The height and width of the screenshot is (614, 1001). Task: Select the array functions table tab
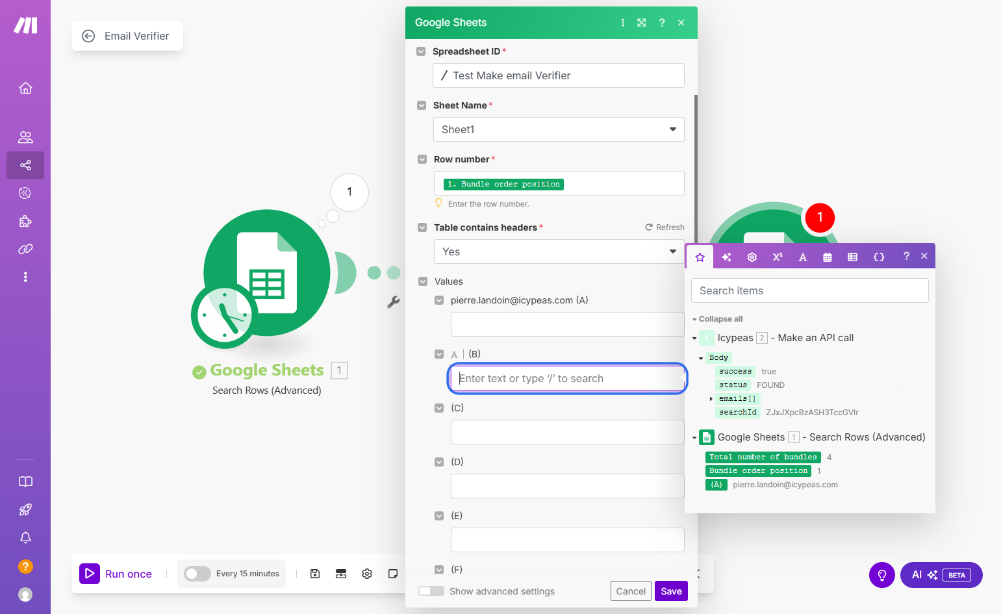point(853,257)
